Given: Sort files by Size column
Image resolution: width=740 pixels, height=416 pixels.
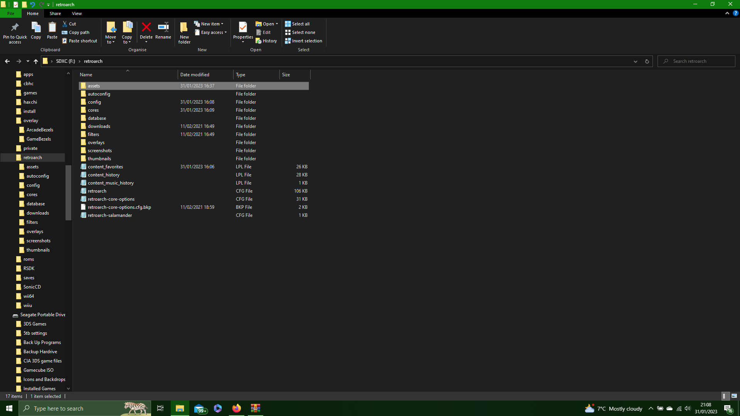Looking at the screenshot, I should [295, 75].
